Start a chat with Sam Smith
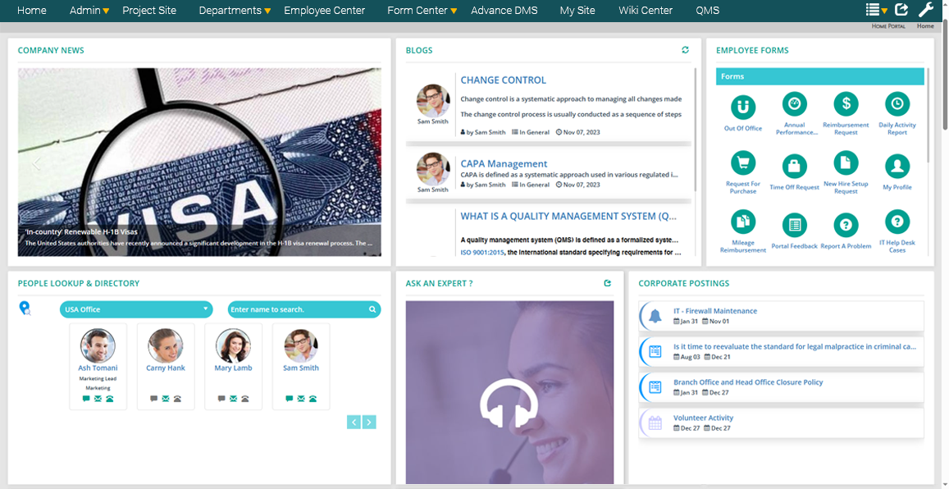 pyautogui.click(x=289, y=398)
